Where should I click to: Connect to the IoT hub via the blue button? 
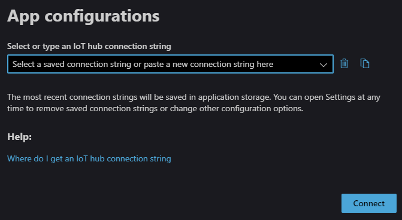pos(368,203)
